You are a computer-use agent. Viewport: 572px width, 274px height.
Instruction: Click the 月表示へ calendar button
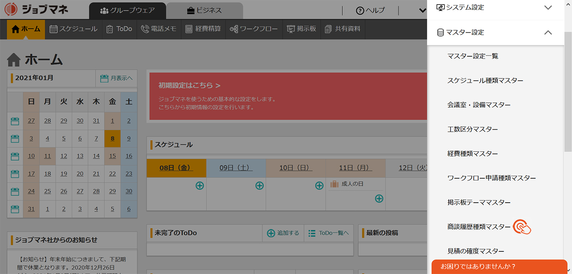click(x=116, y=78)
